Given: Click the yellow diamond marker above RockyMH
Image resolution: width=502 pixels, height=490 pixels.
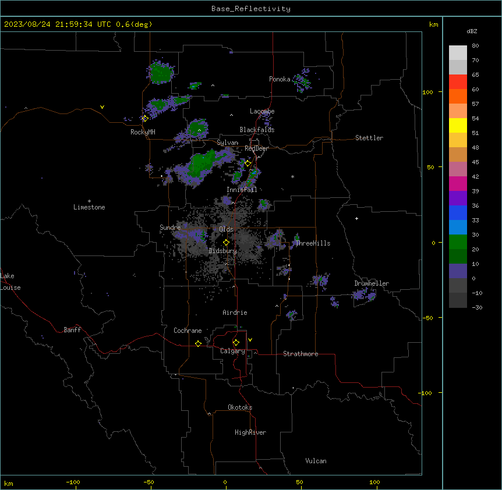Looking at the screenshot, I should point(145,118).
